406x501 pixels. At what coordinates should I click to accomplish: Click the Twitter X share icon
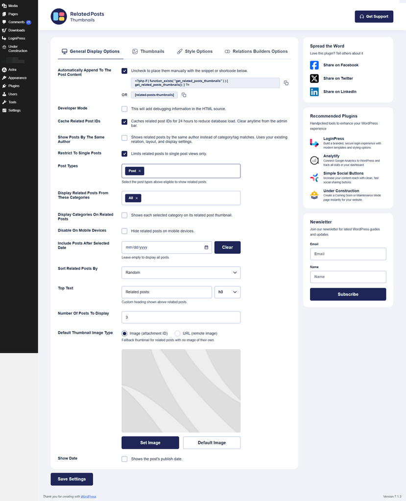[314, 79]
